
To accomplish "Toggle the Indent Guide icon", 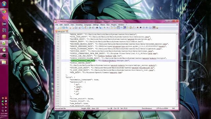I will [125, 28].
